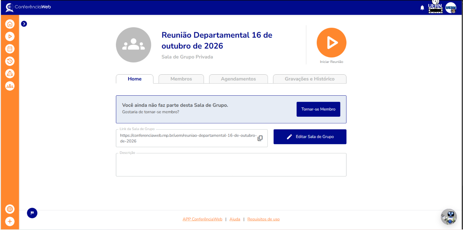Click into the Descrição text area
This screenshot has height=230, width=463.
pyautogui.click(x=231, y=165)
